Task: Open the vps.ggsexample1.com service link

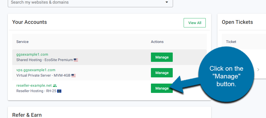Action: point(36,70)
